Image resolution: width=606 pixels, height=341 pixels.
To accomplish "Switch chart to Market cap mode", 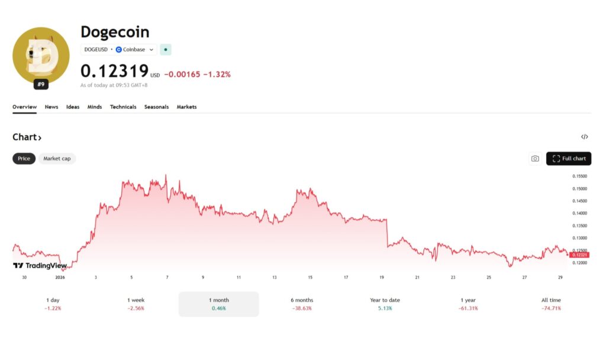I will [57, 158].
